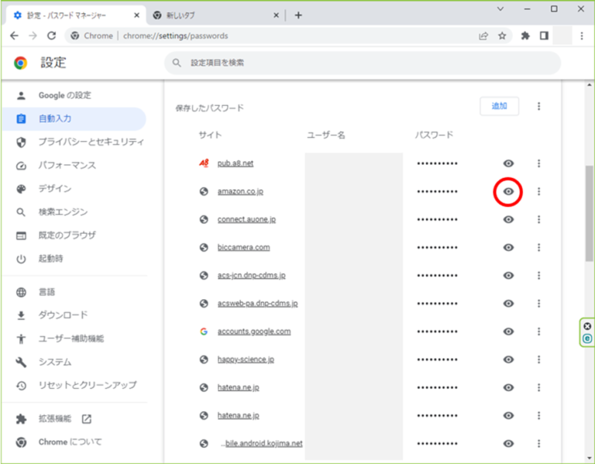
Task: Reveal the pub.a8.net password
Action: point(508,163)
